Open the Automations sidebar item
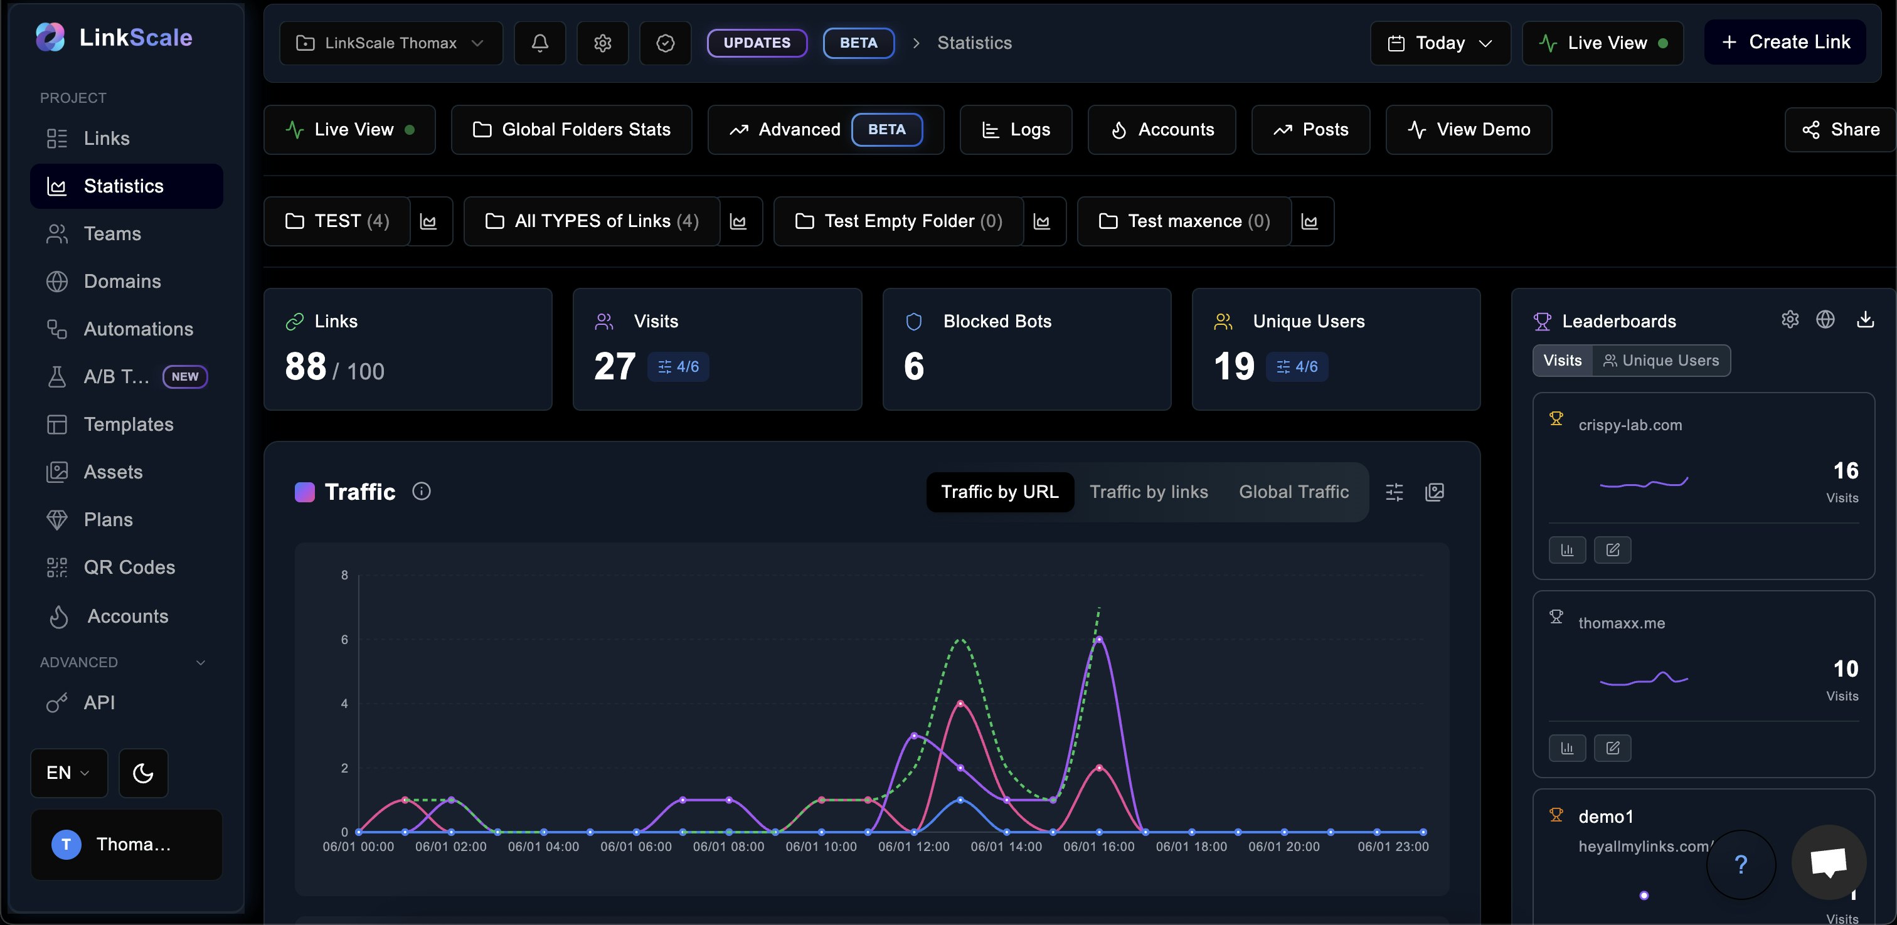The width and height of the screenshot is (1897, 925). 138,329
